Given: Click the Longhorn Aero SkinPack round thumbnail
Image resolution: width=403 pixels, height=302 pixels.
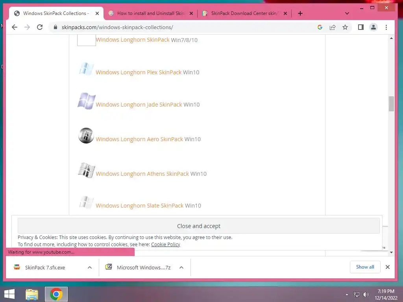Looking at the screenshot, I should pos(86,135).
